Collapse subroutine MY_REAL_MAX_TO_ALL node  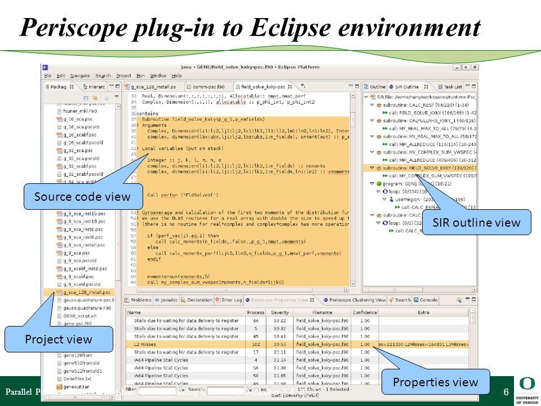(x=373, y=136)
